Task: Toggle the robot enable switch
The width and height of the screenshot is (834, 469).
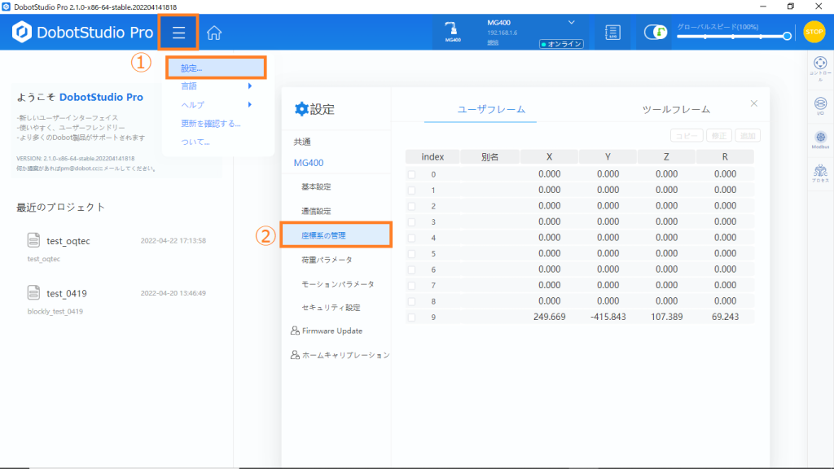Action: [x=656, y=33]
